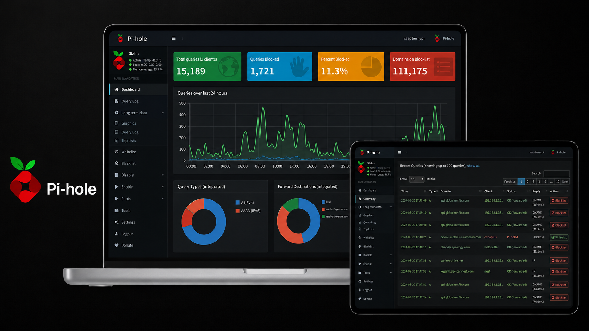Click the home icon beside Dashboard on laptop
This screenshot has height=331, width=589.
coord(117,89)
